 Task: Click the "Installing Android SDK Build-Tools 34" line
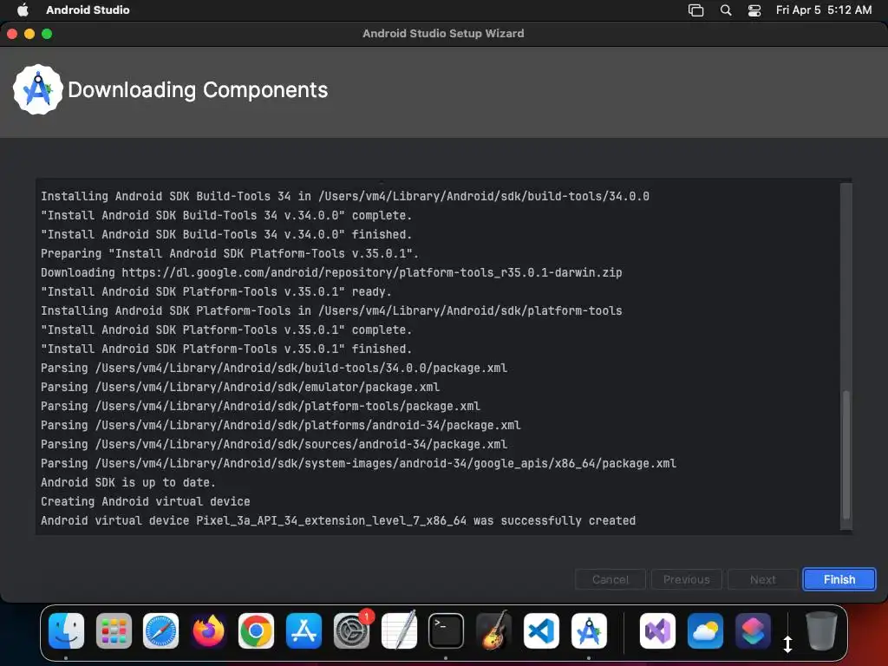[x=345, y=196]
